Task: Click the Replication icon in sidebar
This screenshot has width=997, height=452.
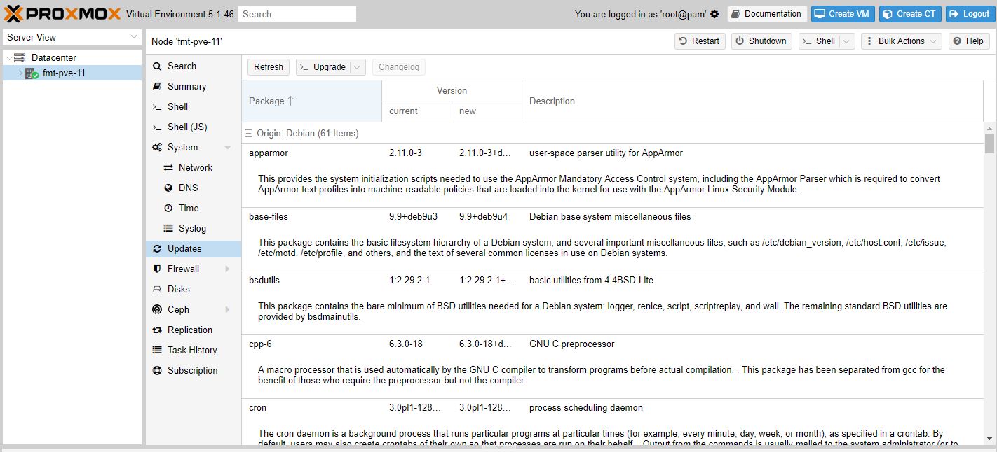Action: (157, 330)
